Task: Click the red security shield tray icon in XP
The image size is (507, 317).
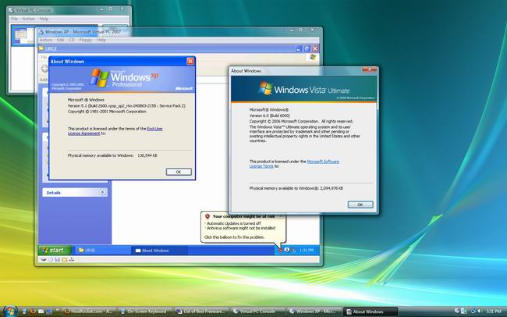Action: tap(280, 250)
